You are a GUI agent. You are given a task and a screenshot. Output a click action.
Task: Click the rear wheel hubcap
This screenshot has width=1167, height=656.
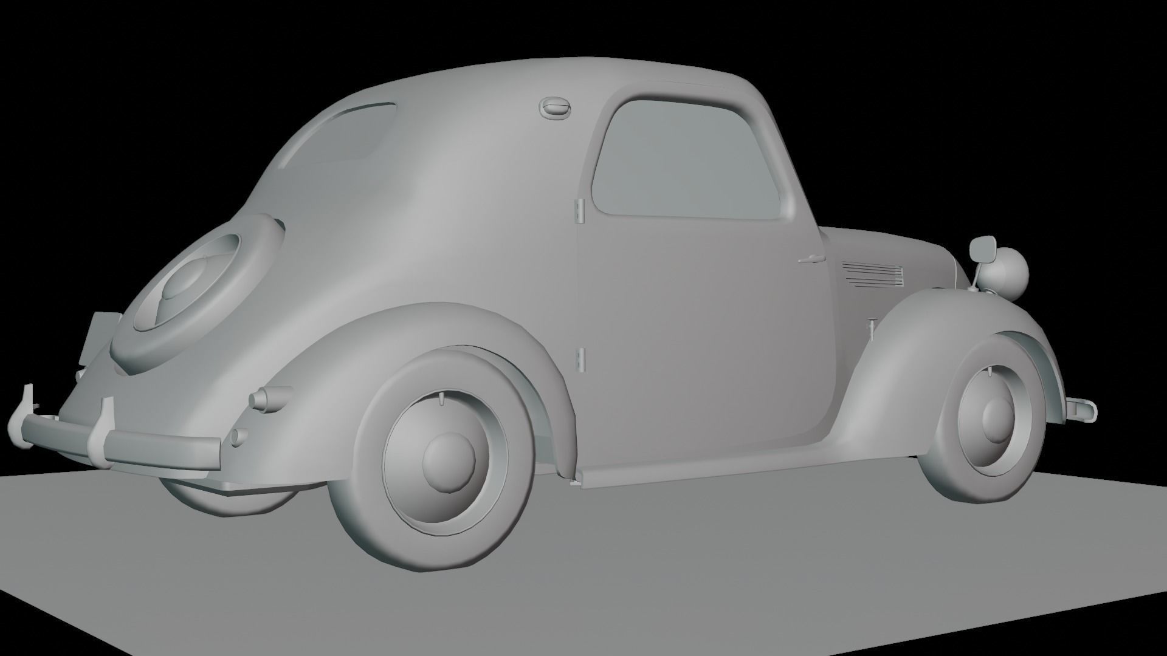(x=449, y=462)
